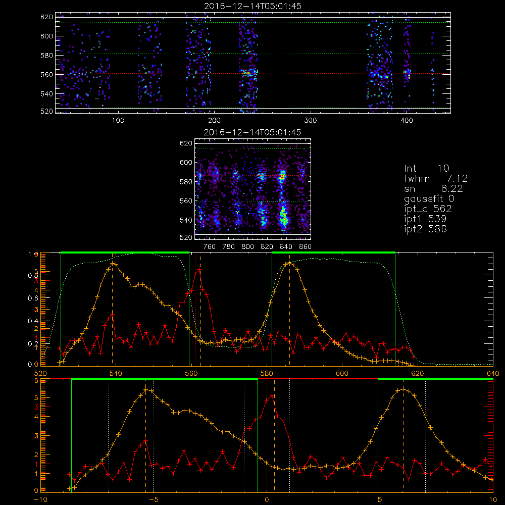Click the orange curve peak at 539 in the third plot
The width and height of the screenshot is (505, 505).
[113, 264]
